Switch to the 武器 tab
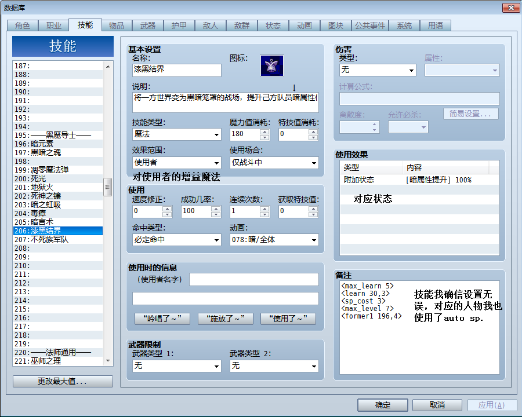The height and width of the screenshot is (417, 522). tap(148, 25)
